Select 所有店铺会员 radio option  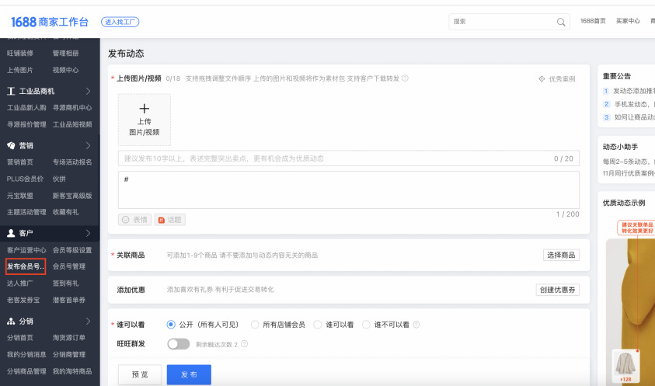point(255,325)
